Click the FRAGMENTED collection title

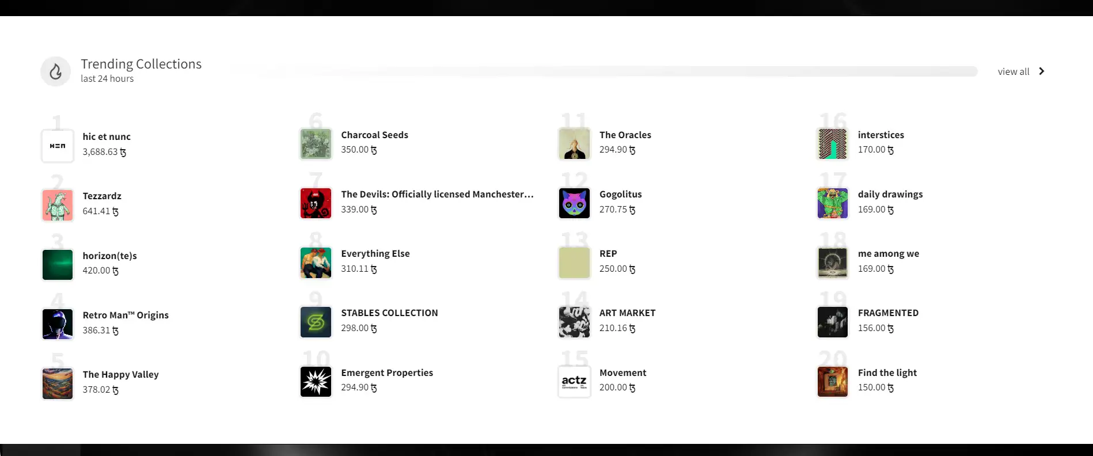click(887, 313)
